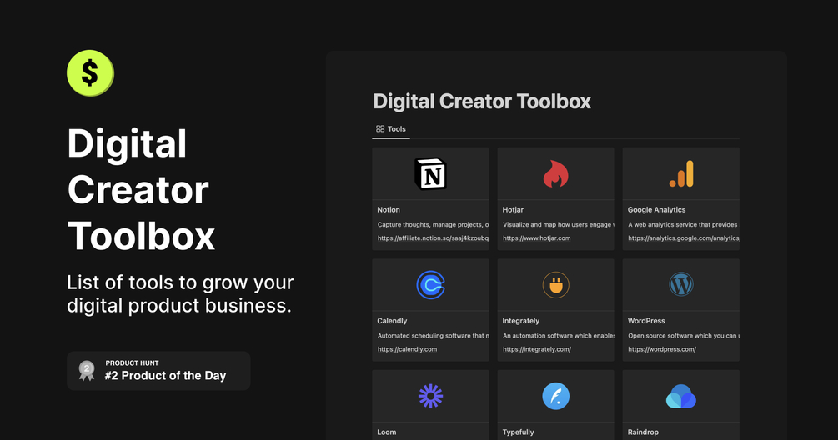The image size is (838, 440).
Task: Click the green dollar sign logo
Action: (90, 73)
